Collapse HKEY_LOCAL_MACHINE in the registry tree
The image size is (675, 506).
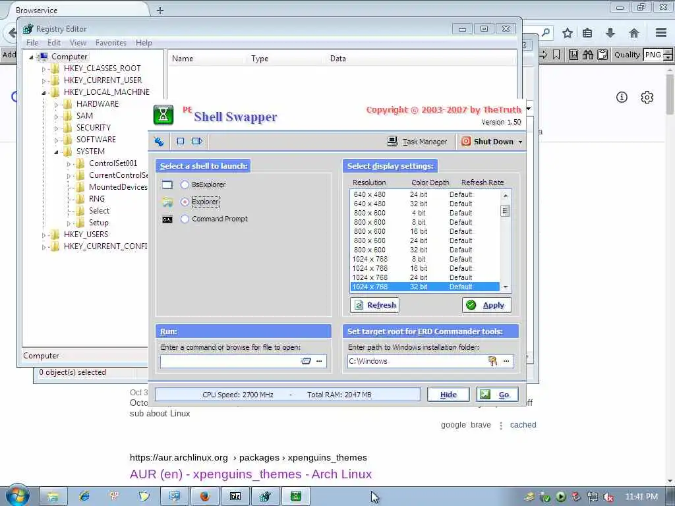click(x=44, y=92)
